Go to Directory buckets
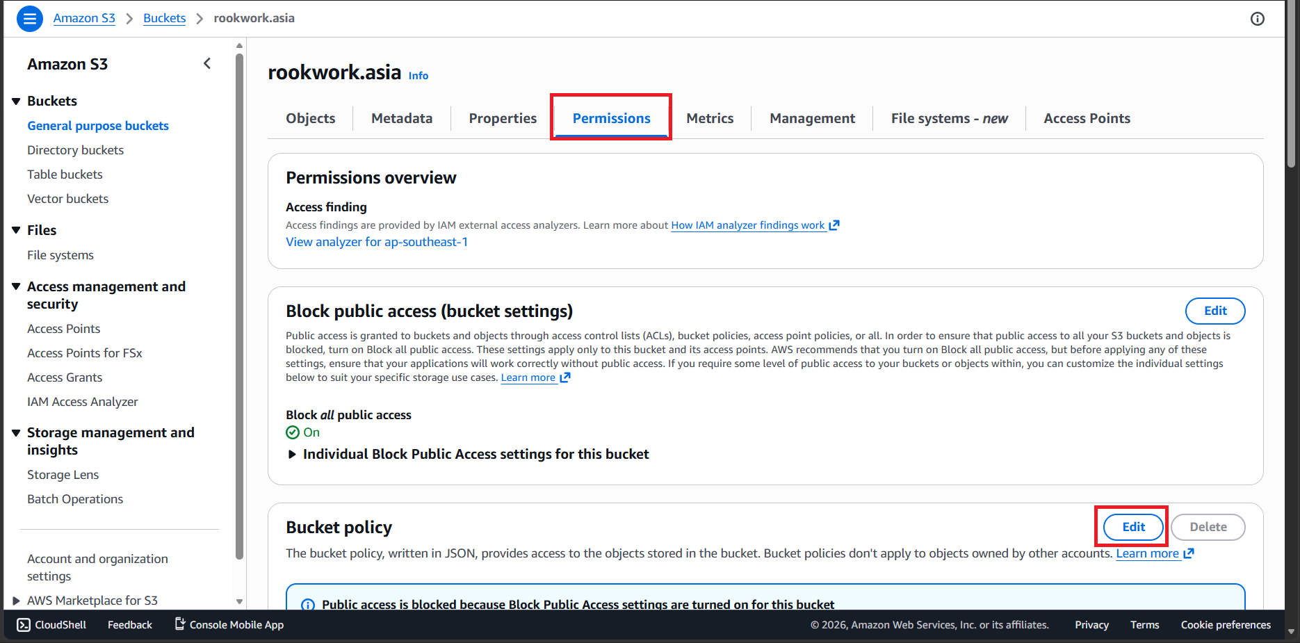Viewport: 1300px width, 643px height. click(76, 150)
